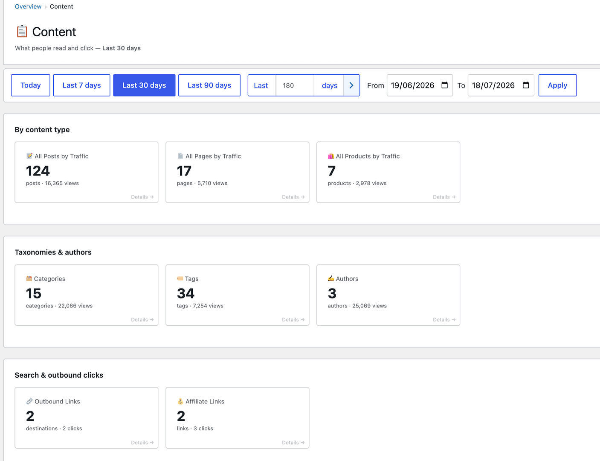Image resolution: width=600 pixels, height=461 pixels.
Task: Switch to the Last 90 days range
Action: [x=209, y=85]
